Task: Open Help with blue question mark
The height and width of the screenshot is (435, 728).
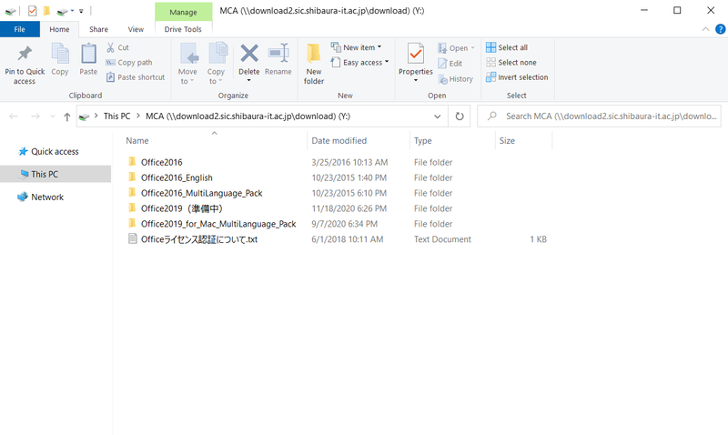Action: pos(720,29)
